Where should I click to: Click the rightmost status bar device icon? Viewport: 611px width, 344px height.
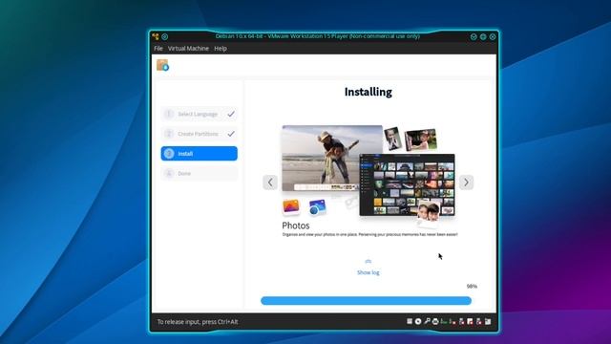pos(488,321)
